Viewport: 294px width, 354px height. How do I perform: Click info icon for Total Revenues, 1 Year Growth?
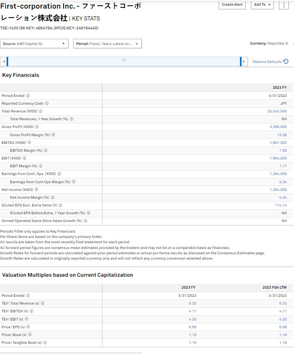pyautogui.click(x=72, y=119)
